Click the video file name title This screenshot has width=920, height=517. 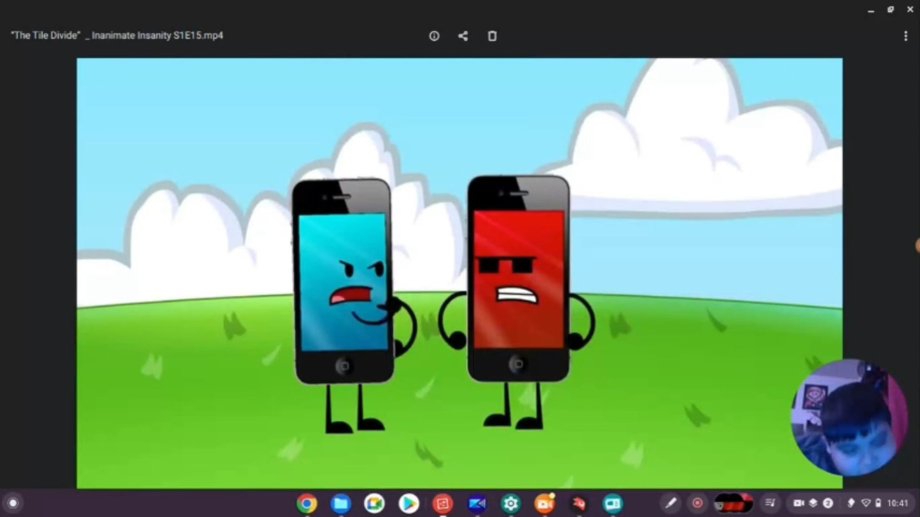(x=117, y=35)
